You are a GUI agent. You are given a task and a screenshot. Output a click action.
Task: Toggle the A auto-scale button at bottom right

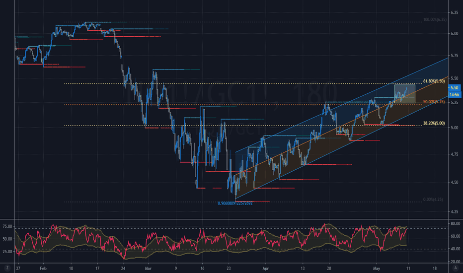455,268
